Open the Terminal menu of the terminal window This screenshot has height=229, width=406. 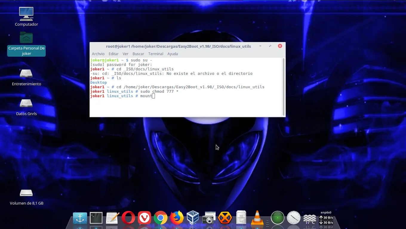pyautogui.click(x=156, y=54)
